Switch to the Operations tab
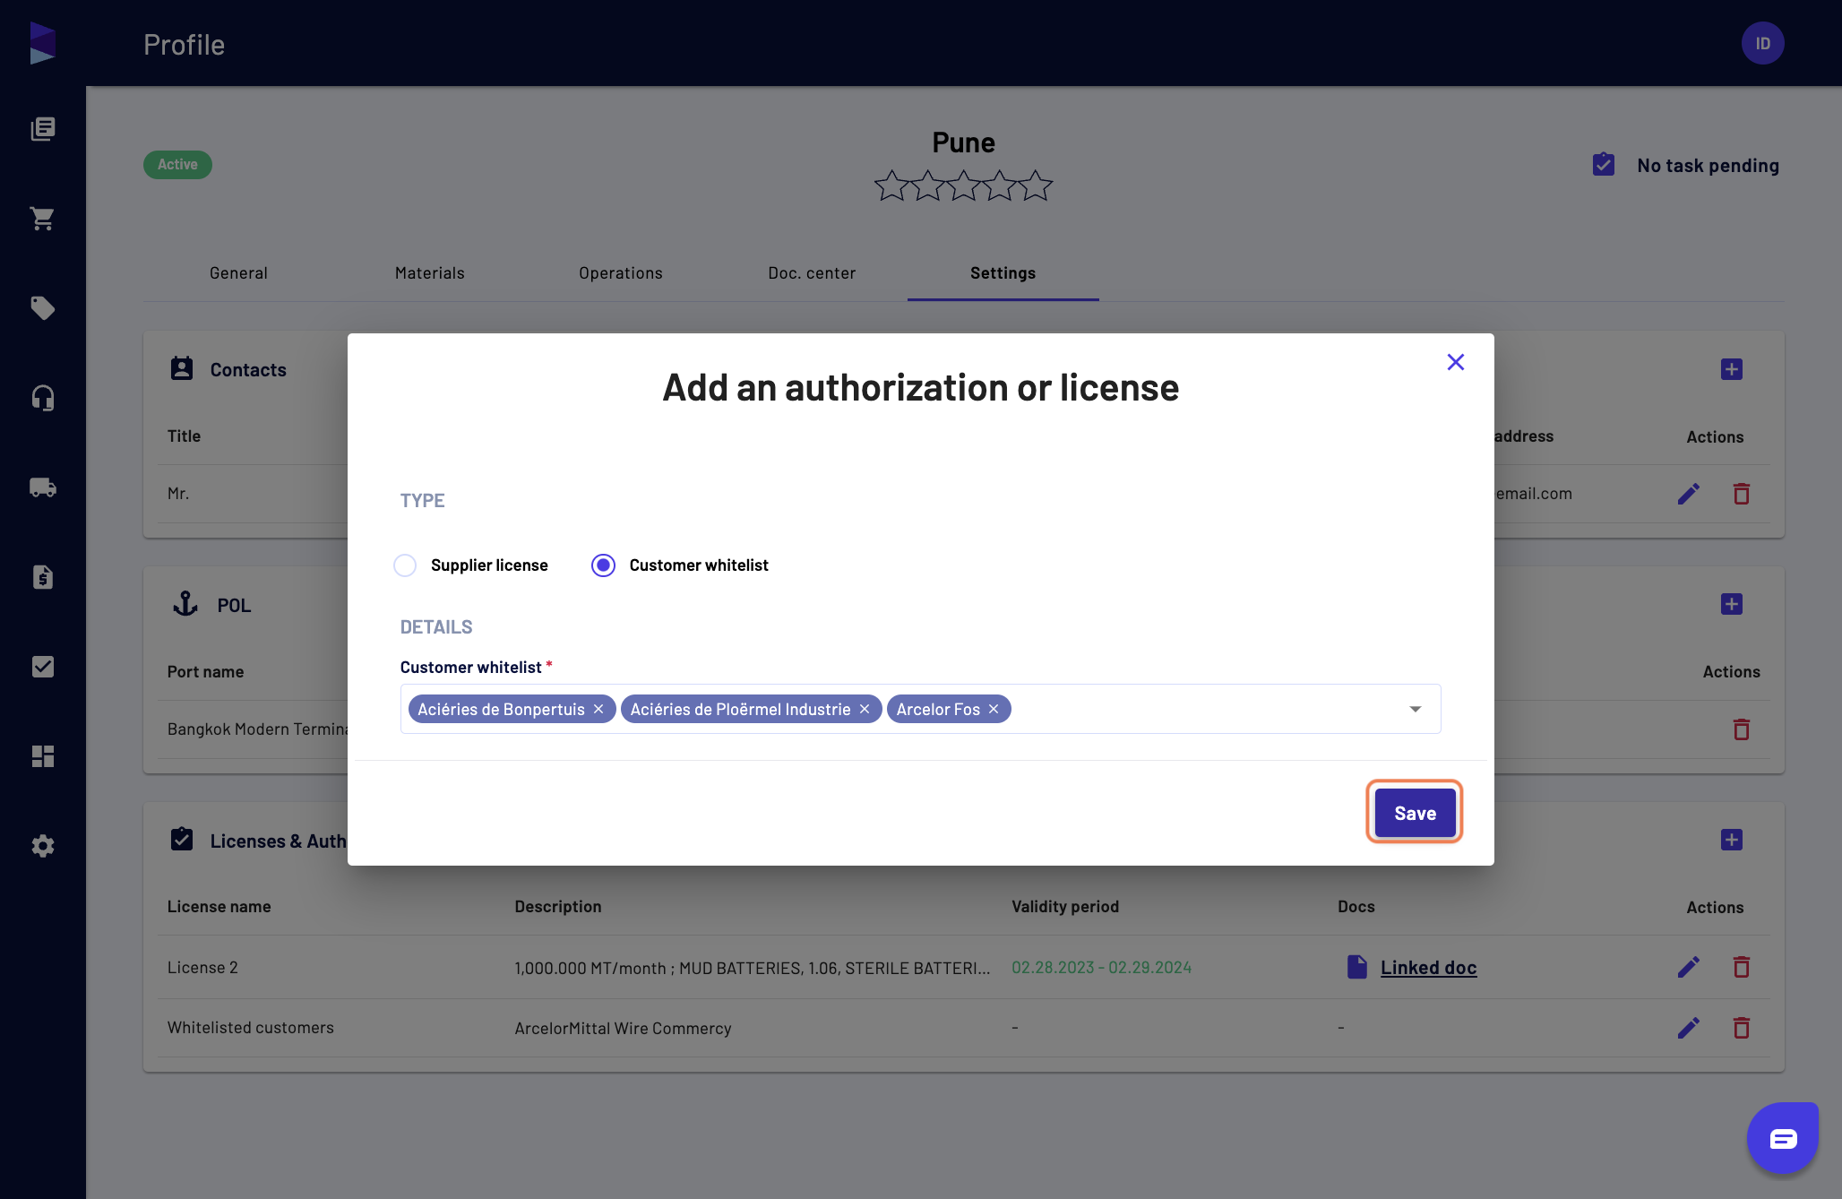The image size is (1842, 1199). 621,273
